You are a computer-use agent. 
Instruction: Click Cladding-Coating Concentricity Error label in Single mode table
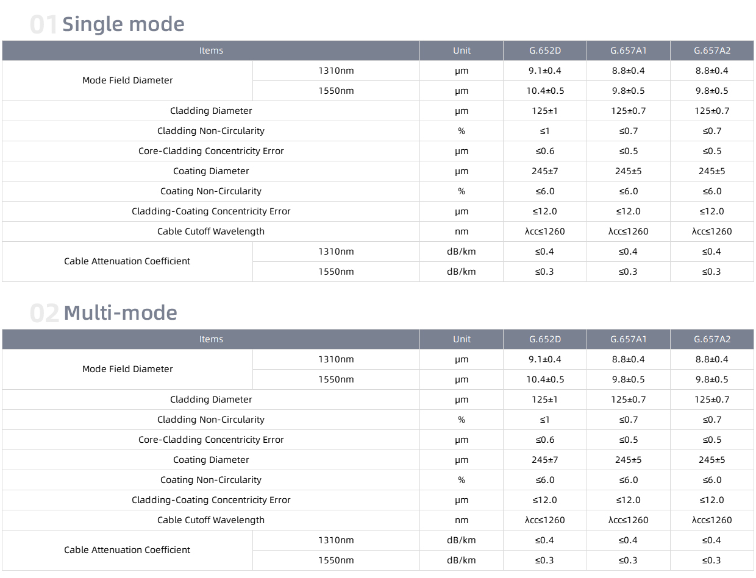click(x=211, y=211)
